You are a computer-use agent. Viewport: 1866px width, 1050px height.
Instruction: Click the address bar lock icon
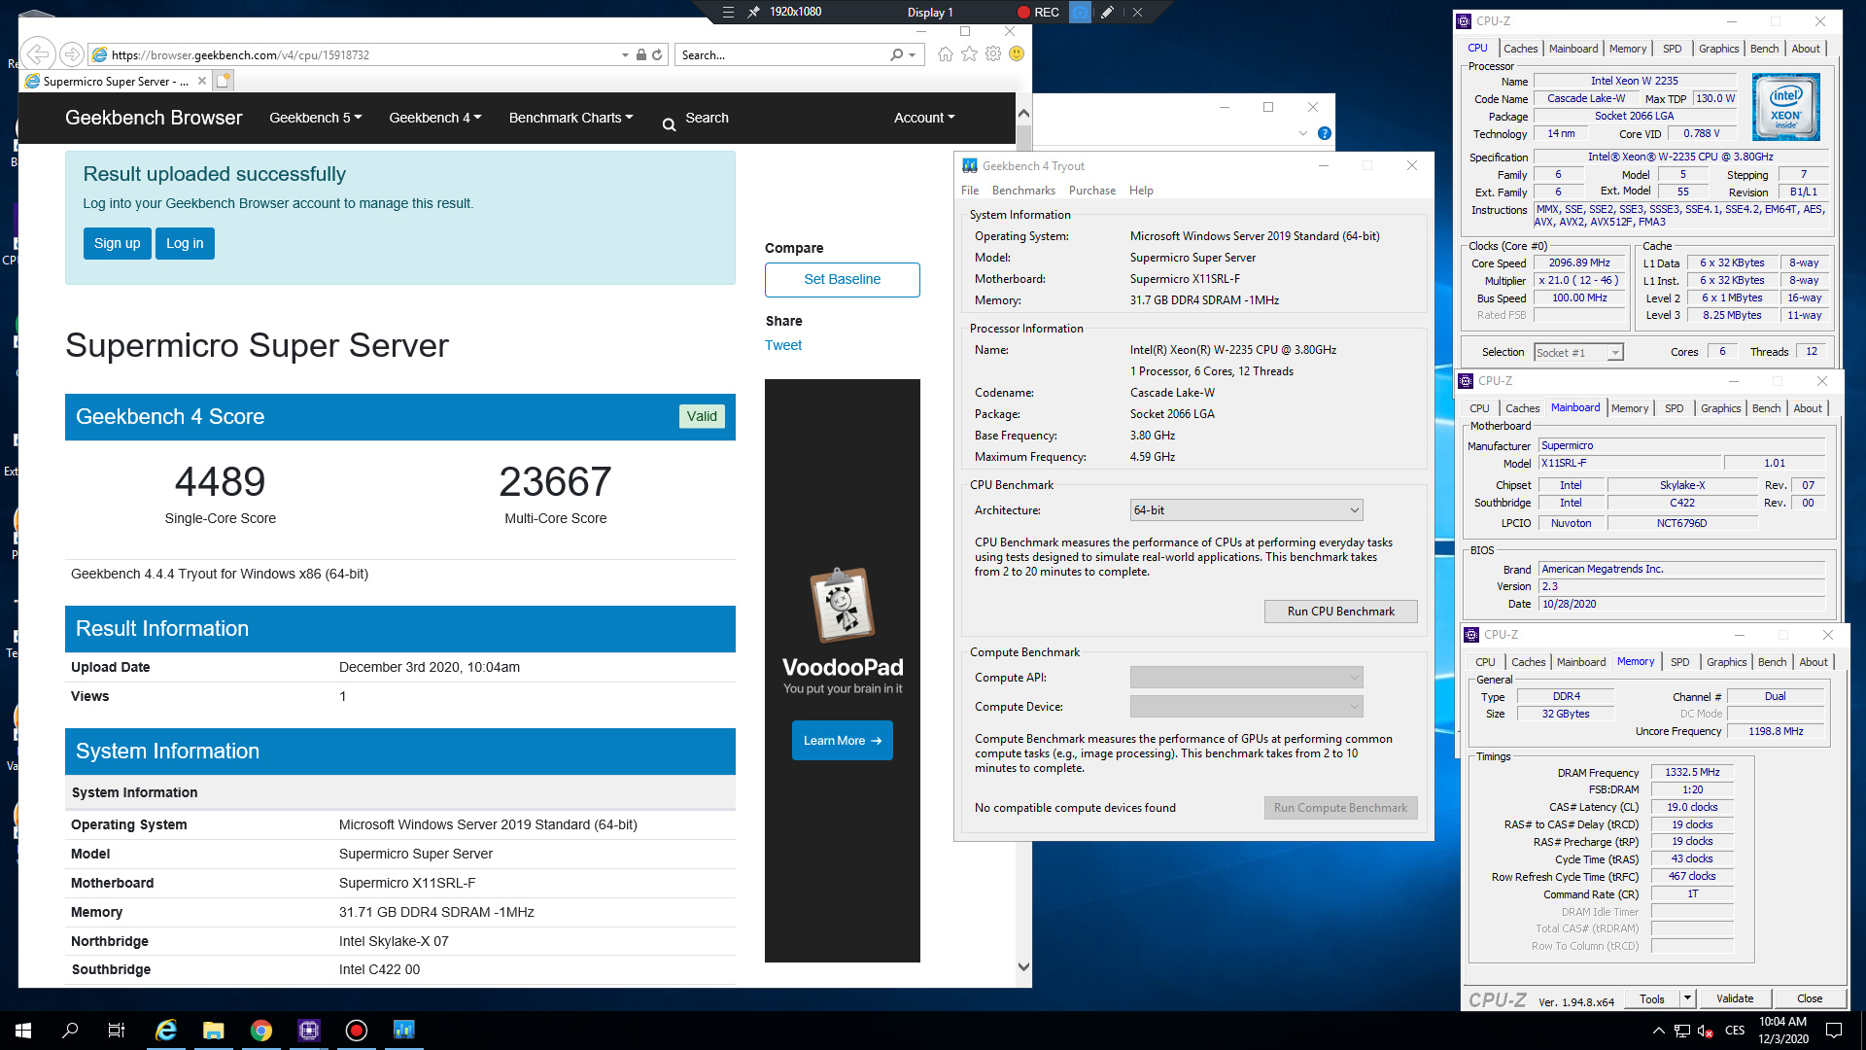641,55
